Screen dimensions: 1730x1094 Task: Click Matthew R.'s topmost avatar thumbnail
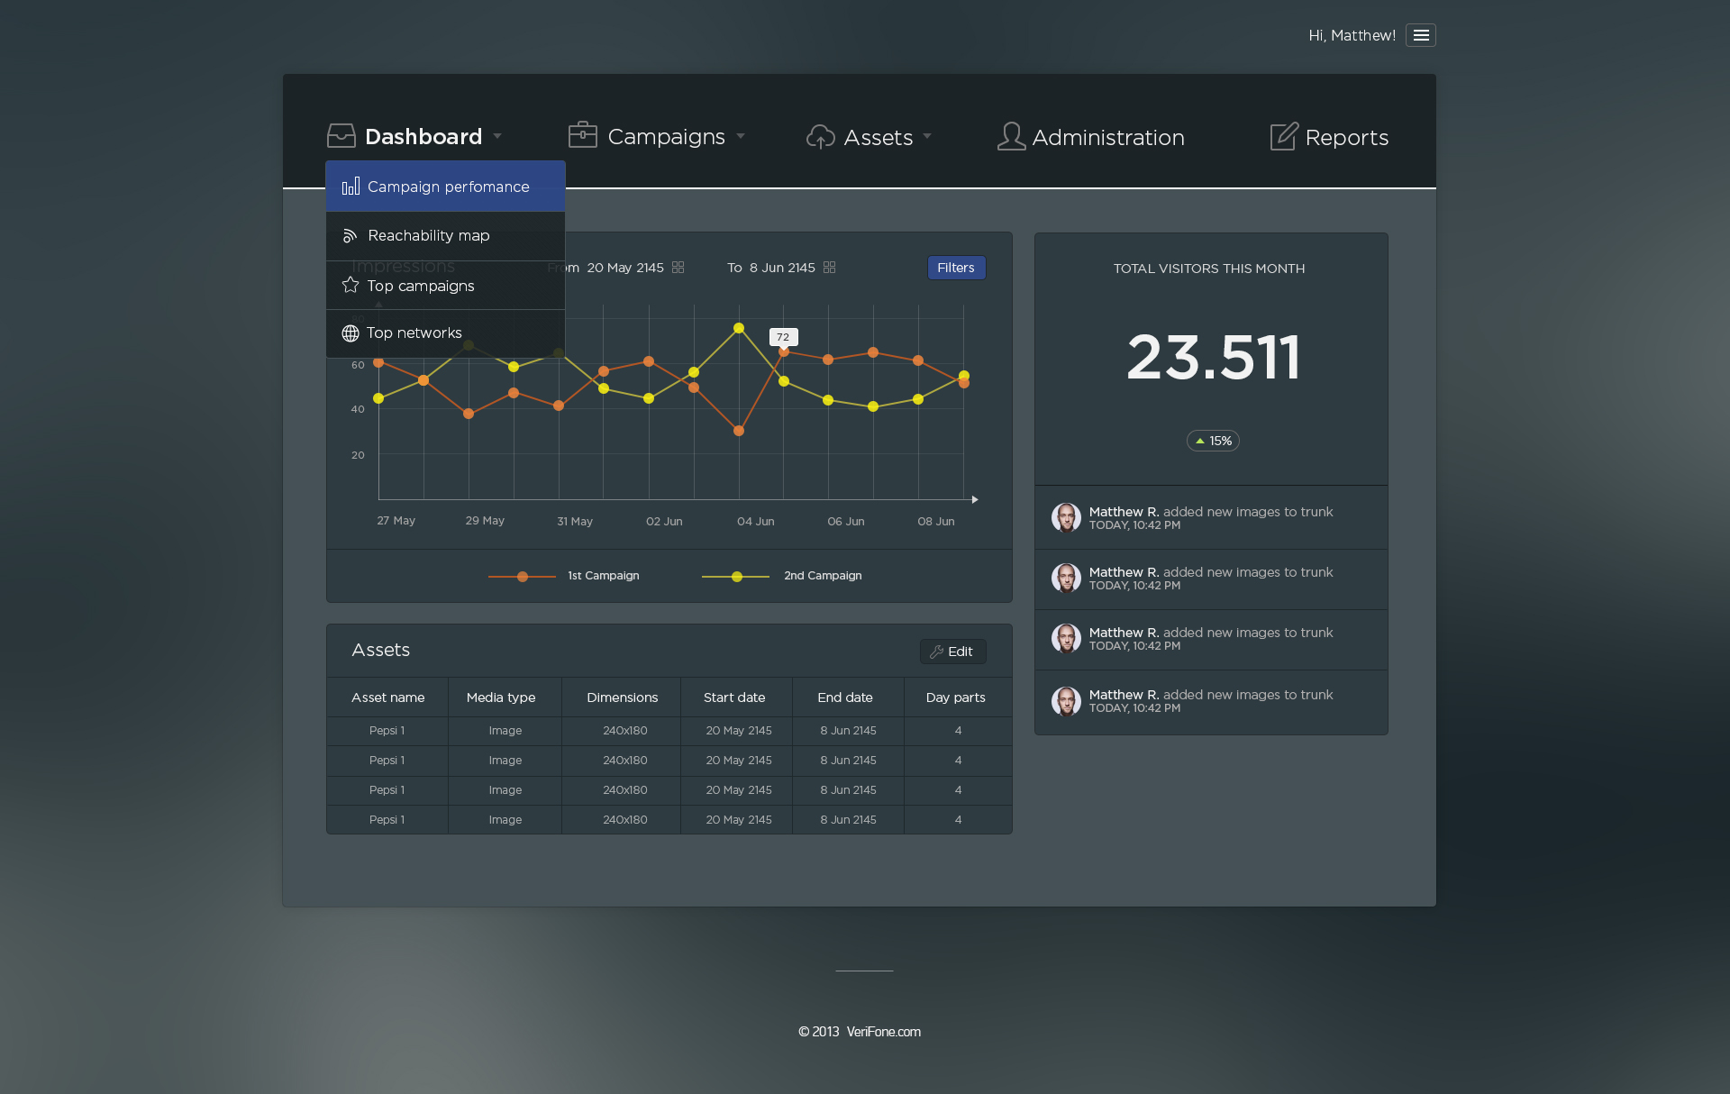click(1067, 517)
